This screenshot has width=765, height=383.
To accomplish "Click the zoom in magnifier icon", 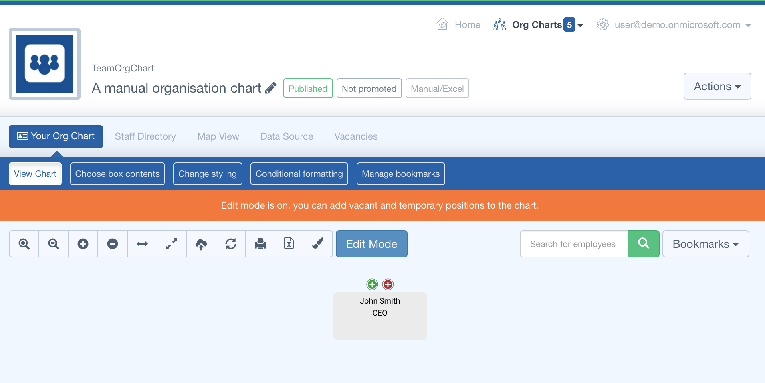I will point(24,244).
